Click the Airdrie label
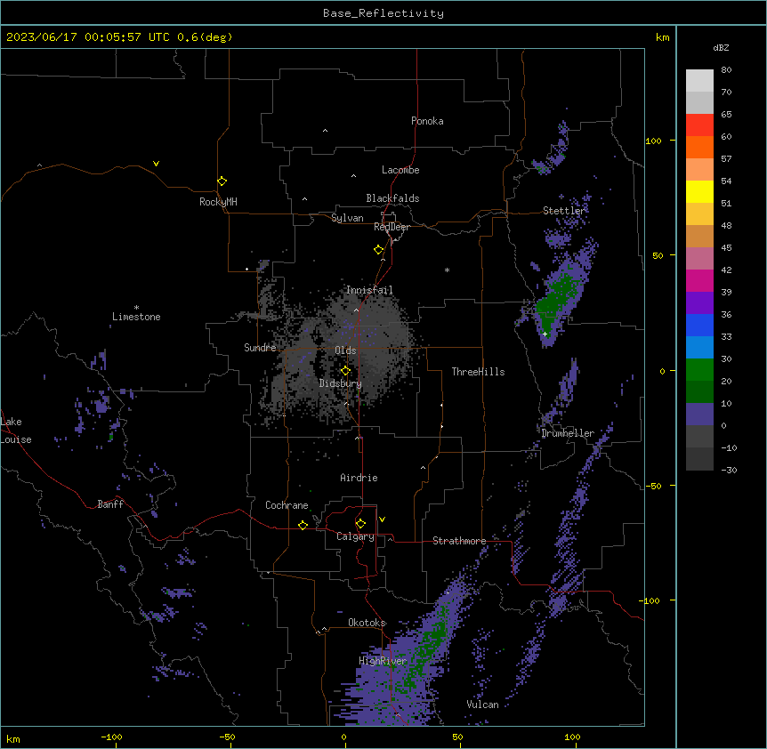This screenshot has width=767, height=749. point(359,478)
